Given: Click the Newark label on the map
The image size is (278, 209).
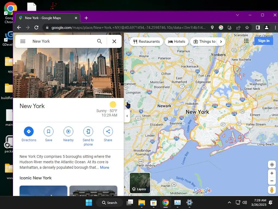Looking at the screenshot, I should [164, 106].
